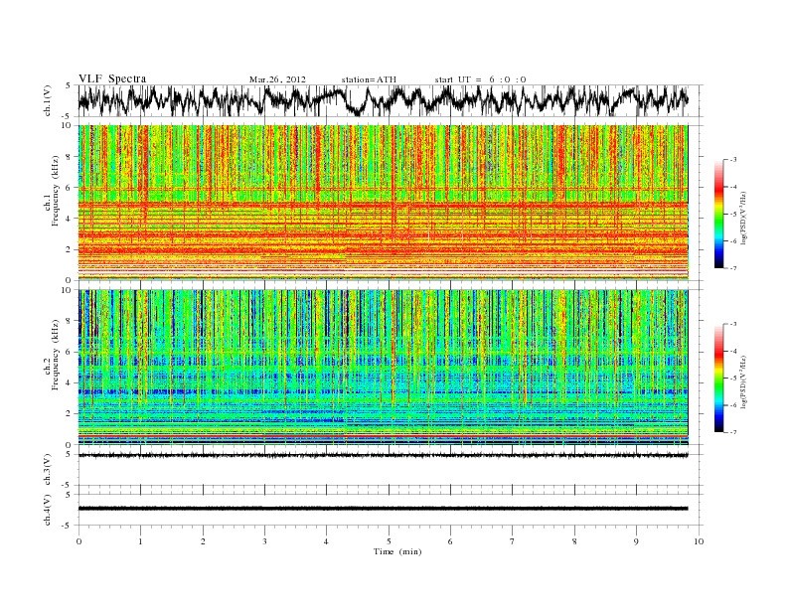This screenshot has width=787, height=608.
Task: Click the '-7' label on lower color scale
Action: pyautogui.click(x=732, y=432)
